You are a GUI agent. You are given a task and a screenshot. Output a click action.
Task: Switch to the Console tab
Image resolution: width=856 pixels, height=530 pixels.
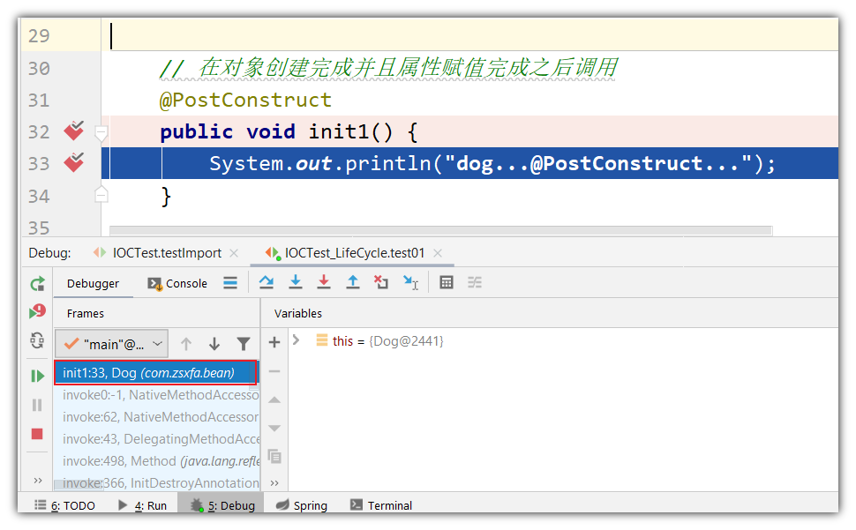(177, 284)
